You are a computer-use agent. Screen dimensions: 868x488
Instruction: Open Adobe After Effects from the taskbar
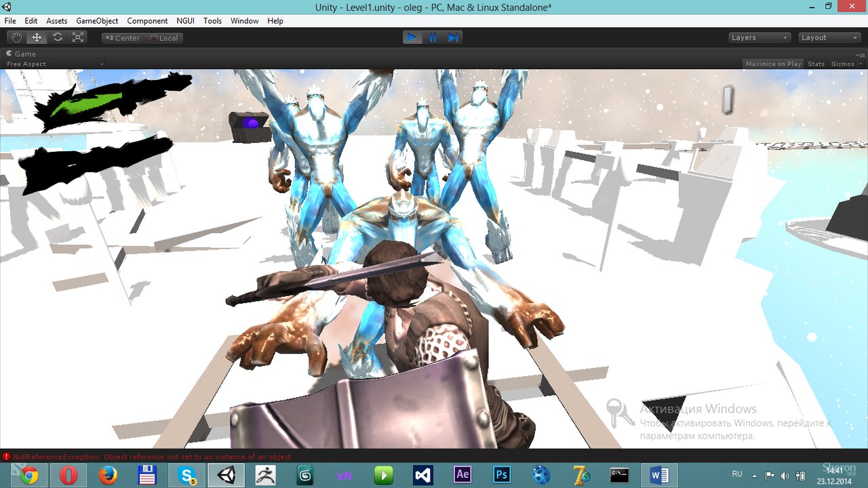462,476
